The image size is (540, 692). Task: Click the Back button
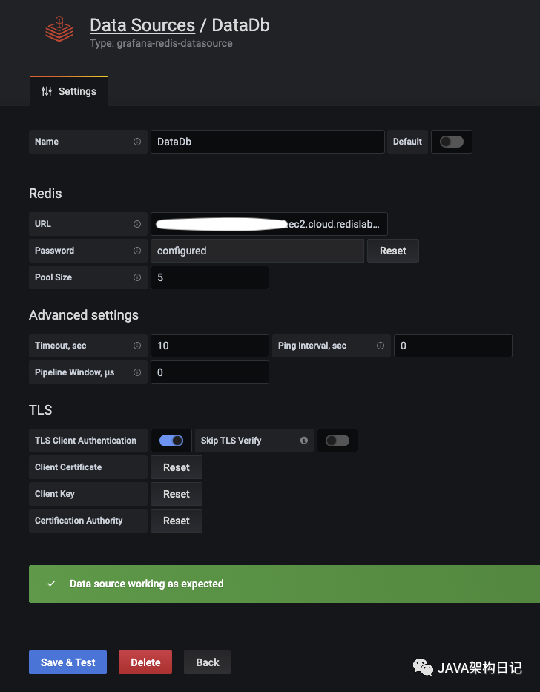tap(207, 662)
